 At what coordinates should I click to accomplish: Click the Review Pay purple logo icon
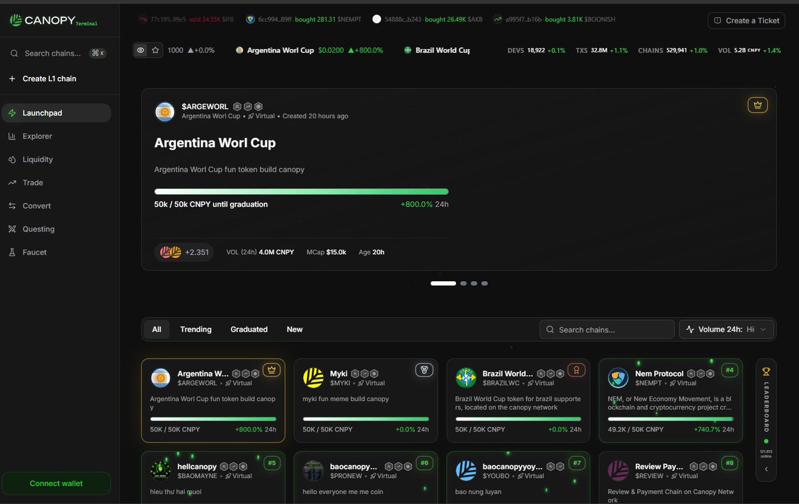618,471
